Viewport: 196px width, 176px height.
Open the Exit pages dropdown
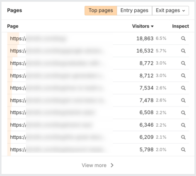170,10
